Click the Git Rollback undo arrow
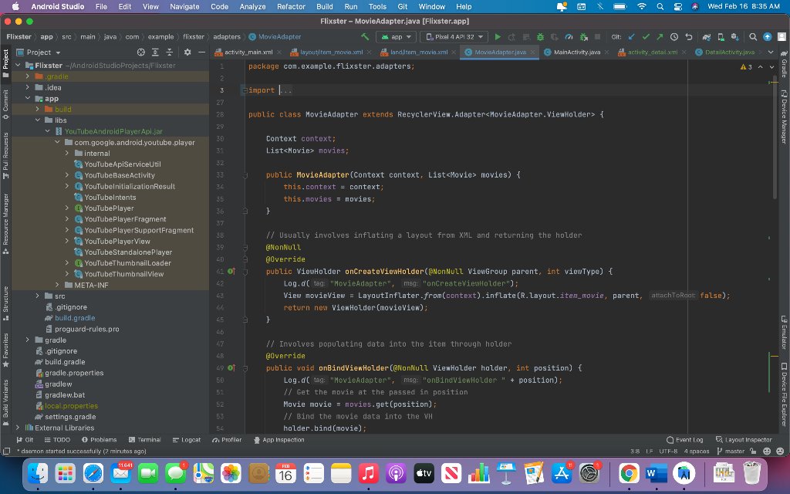Viewport: 790px width, 494px height. (x=689, y=37)
